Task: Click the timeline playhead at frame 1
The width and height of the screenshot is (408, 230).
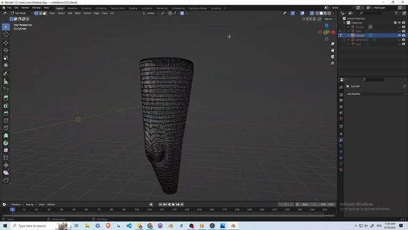Action: (x=12, y=210)
